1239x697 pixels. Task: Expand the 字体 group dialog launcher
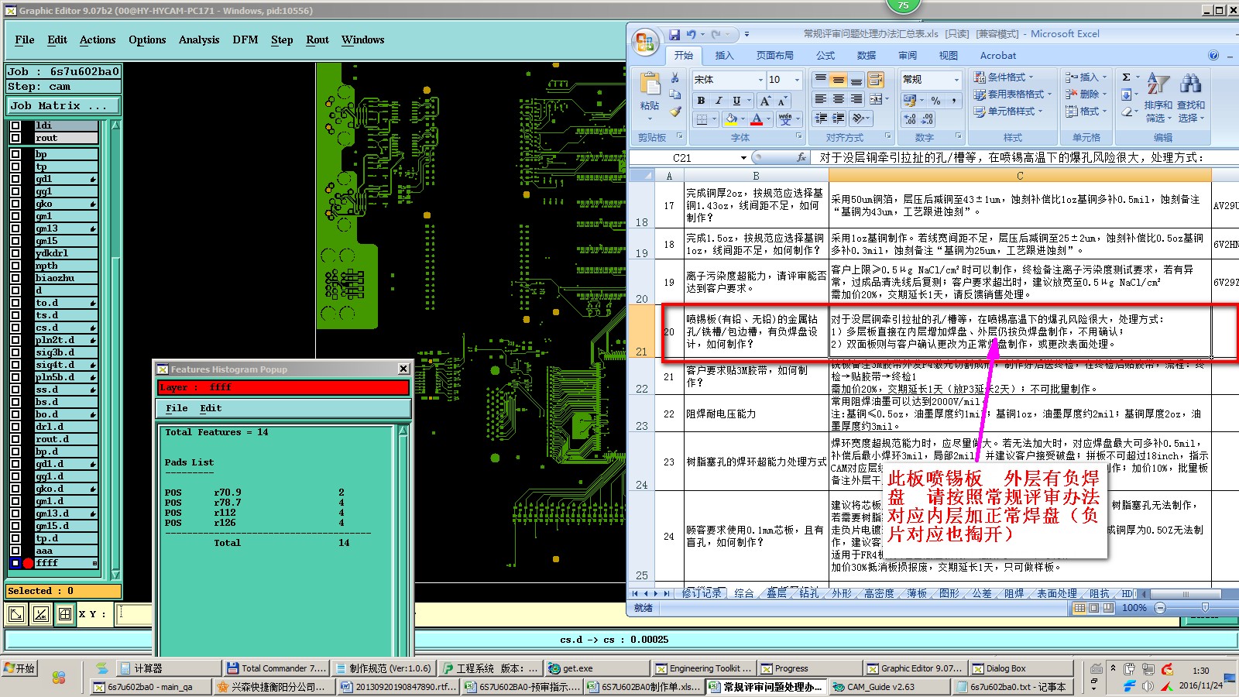(799, 136)
